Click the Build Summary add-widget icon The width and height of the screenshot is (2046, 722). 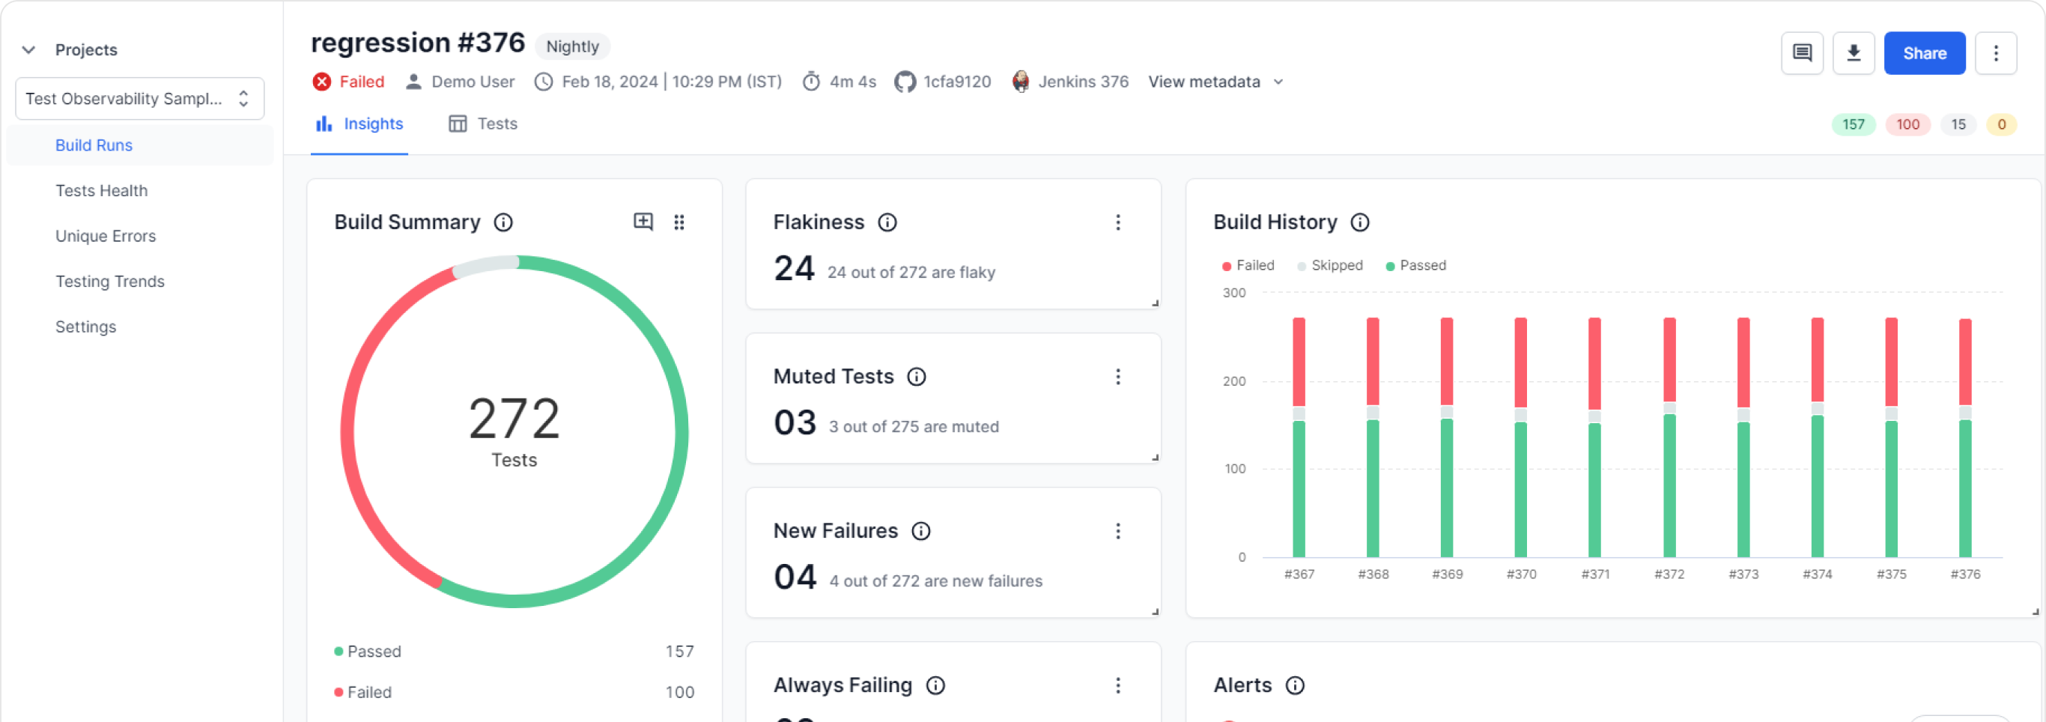click(x=643, y=222)
